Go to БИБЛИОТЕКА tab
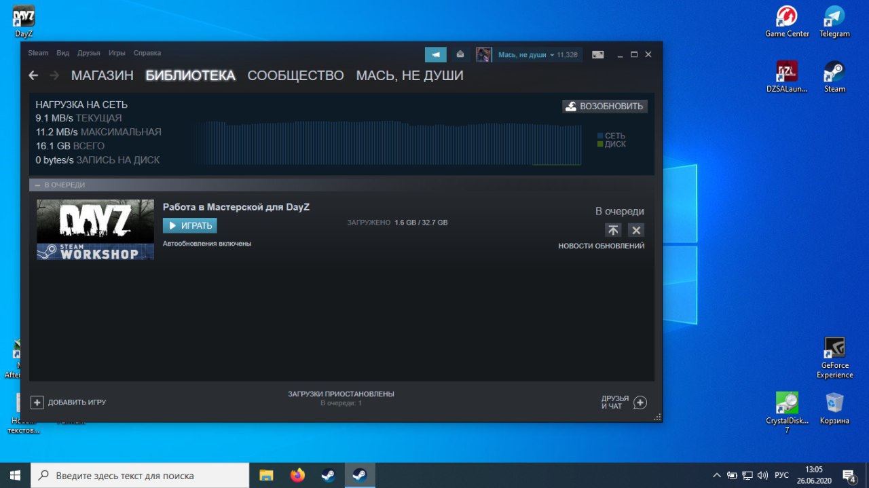This screenshot has height=488, width=869. pyautogui.click(x=190, y=75)
